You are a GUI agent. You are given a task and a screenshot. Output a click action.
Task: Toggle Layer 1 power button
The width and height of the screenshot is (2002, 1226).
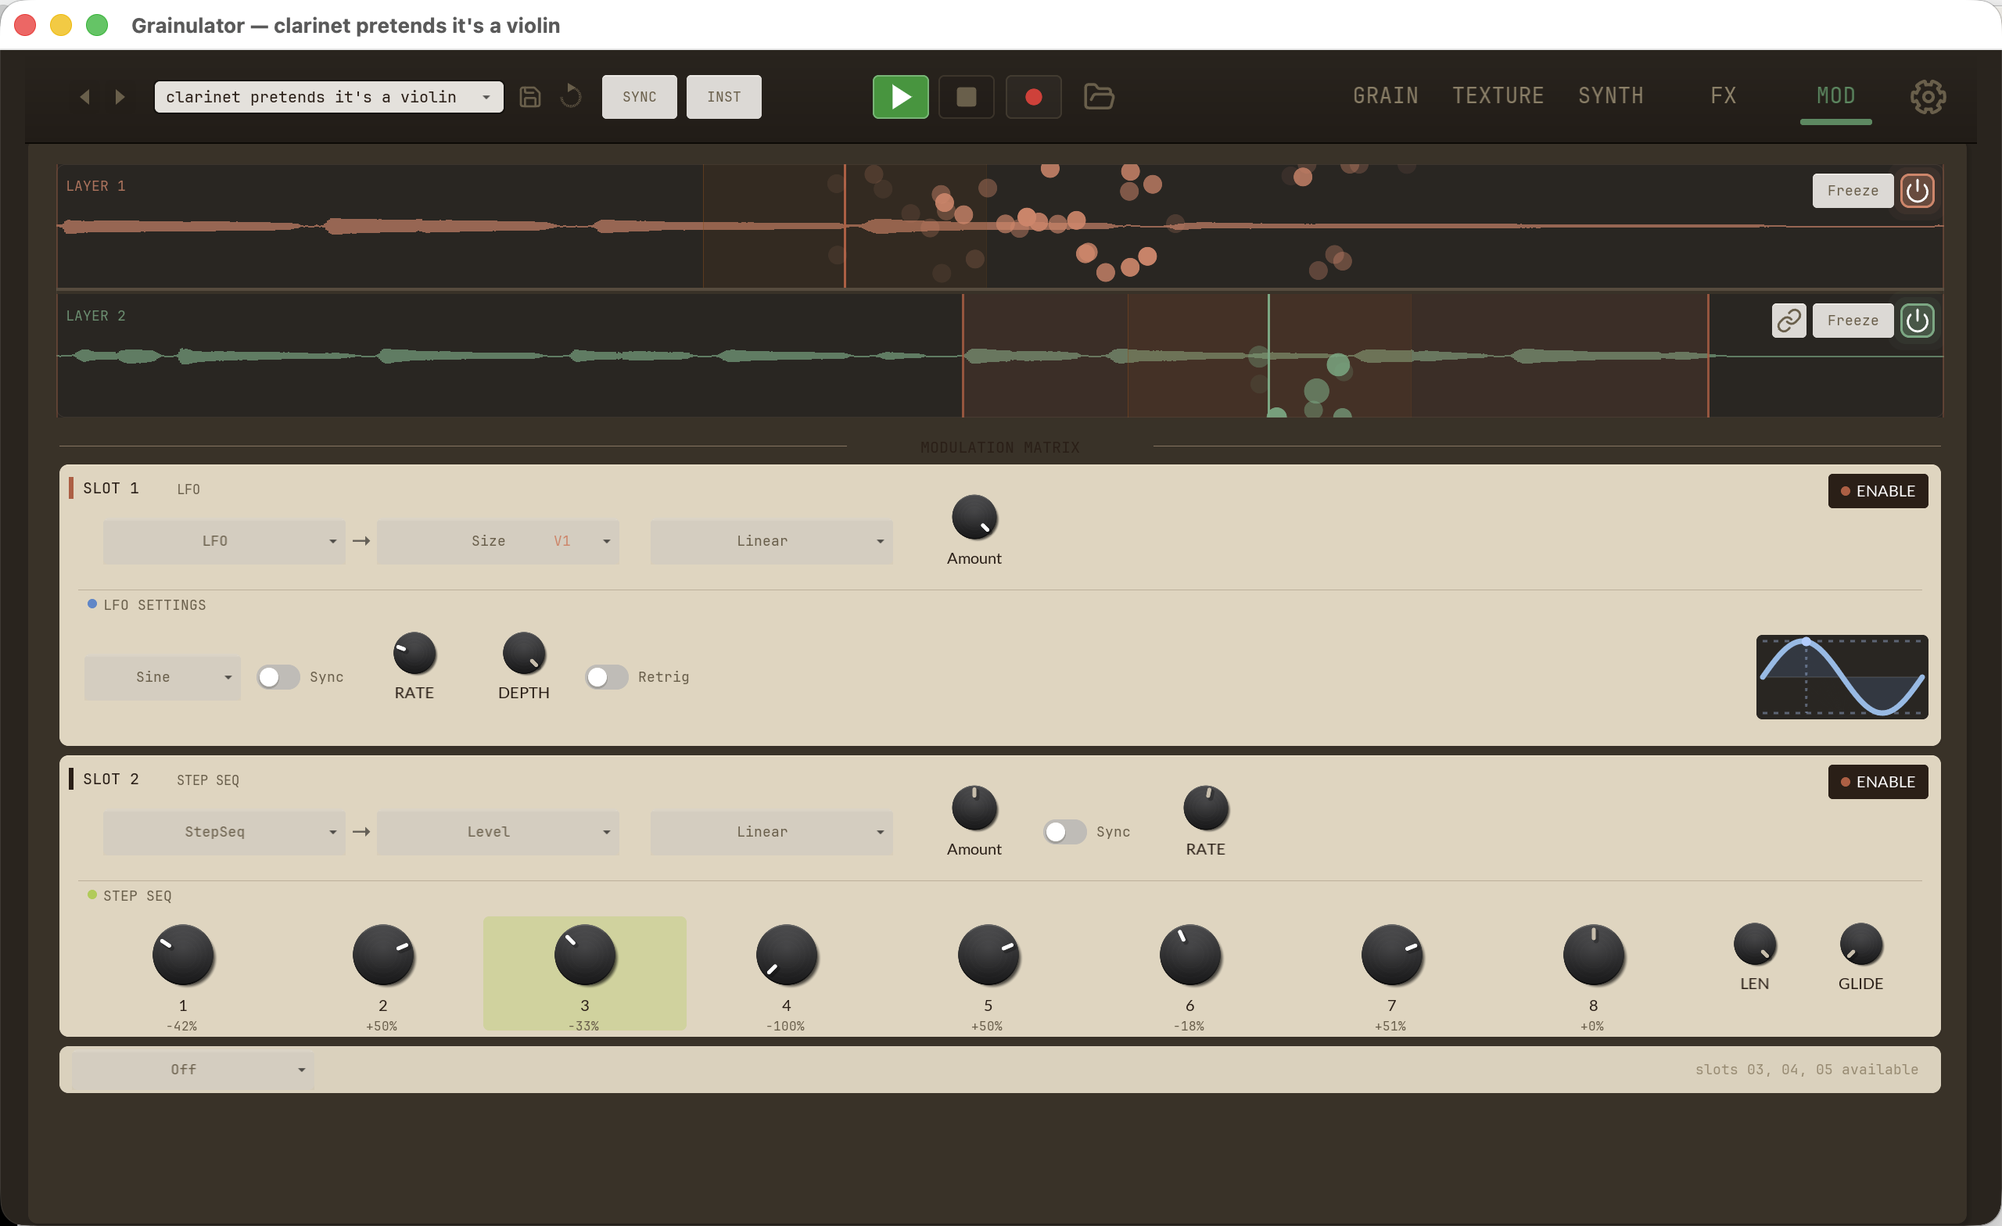(1917, 191)
